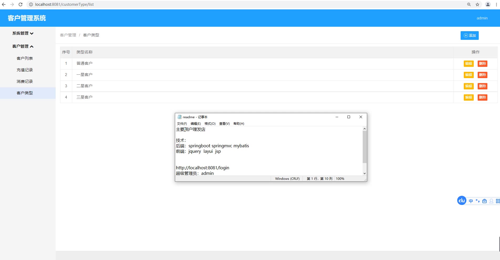Open the 文件(F) menu in Notepad
The image size is (500, 260).
[182, 124]
